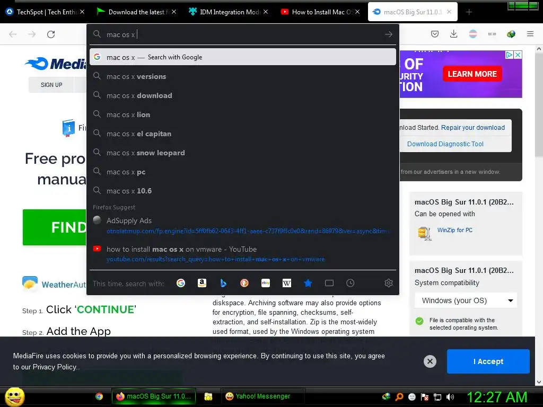Open 'how to install mac os x on vmware' result

(243, 254)
